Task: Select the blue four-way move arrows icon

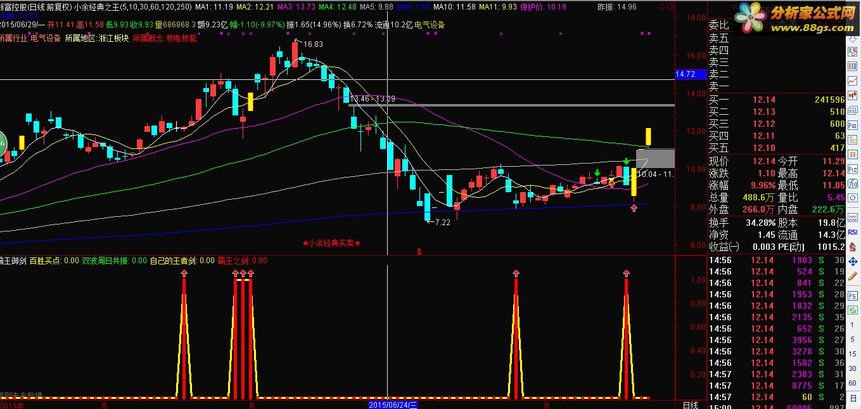Action: [x=853, y=261]
